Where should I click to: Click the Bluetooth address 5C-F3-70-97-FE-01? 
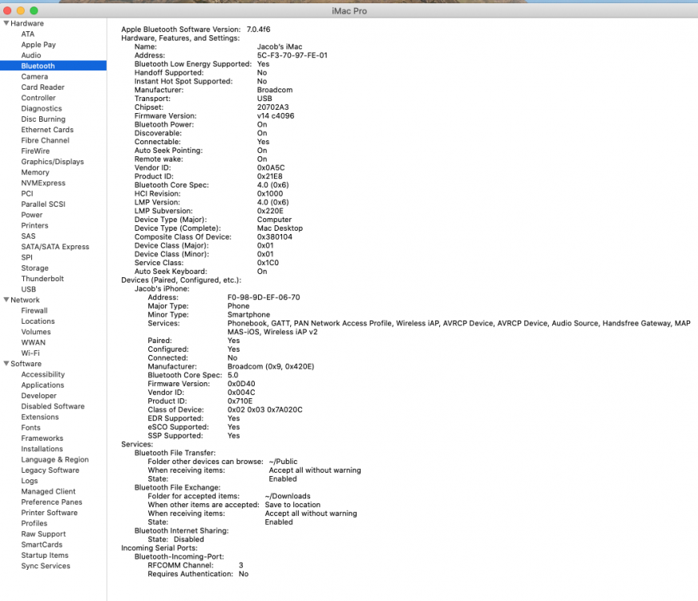292,55
